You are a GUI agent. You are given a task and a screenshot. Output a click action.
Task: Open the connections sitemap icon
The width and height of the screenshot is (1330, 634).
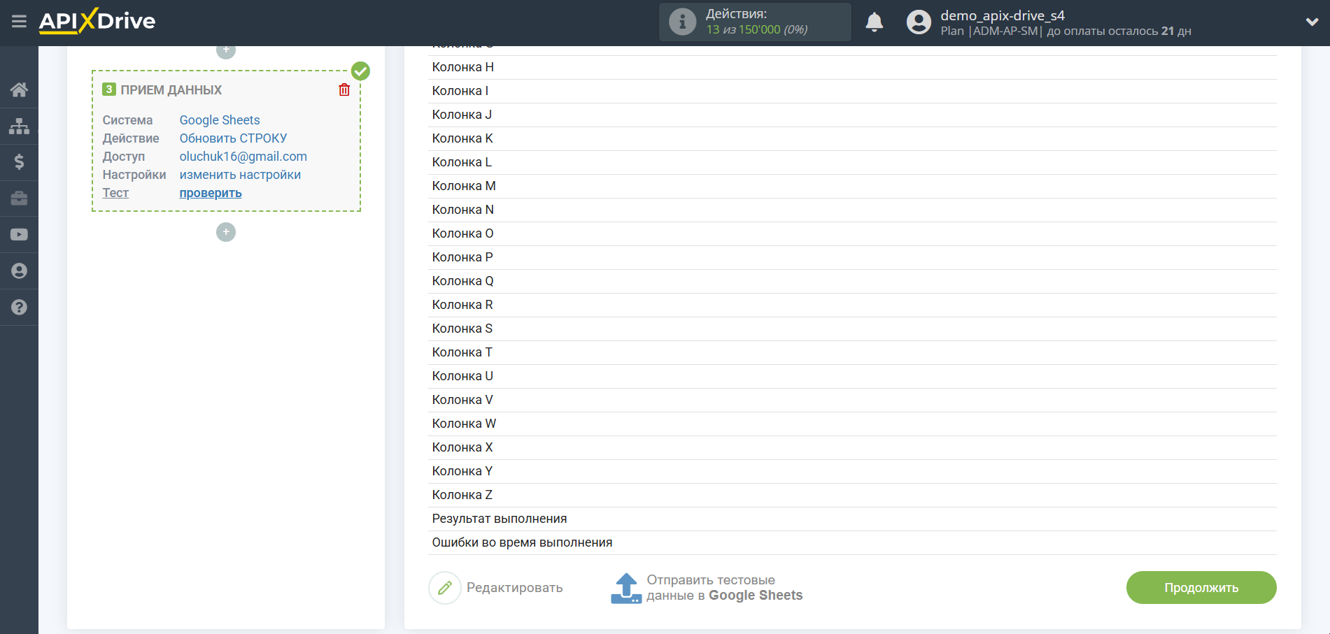pos(19,126)
